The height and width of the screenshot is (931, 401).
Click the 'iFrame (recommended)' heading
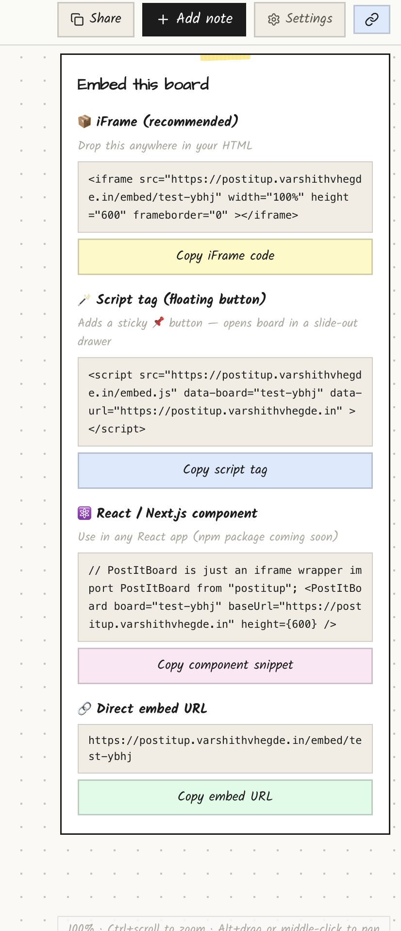[x=167, y=121]
